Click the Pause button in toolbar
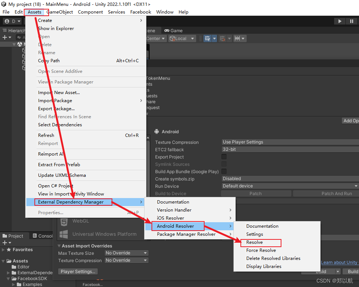Screen dimensions: 359x287 tap(351, 21)
